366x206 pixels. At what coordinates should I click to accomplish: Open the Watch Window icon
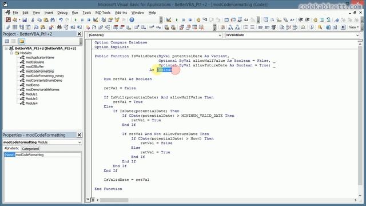[240, 20]
